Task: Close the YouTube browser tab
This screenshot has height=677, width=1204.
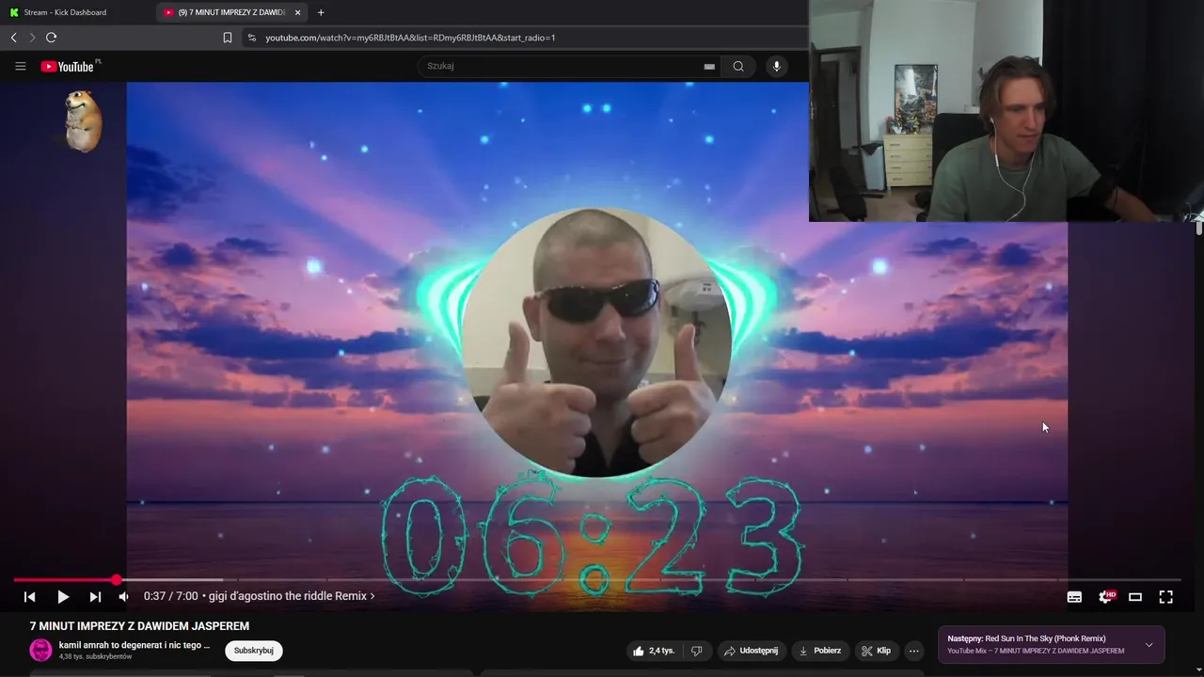Action: click(297, 12)
